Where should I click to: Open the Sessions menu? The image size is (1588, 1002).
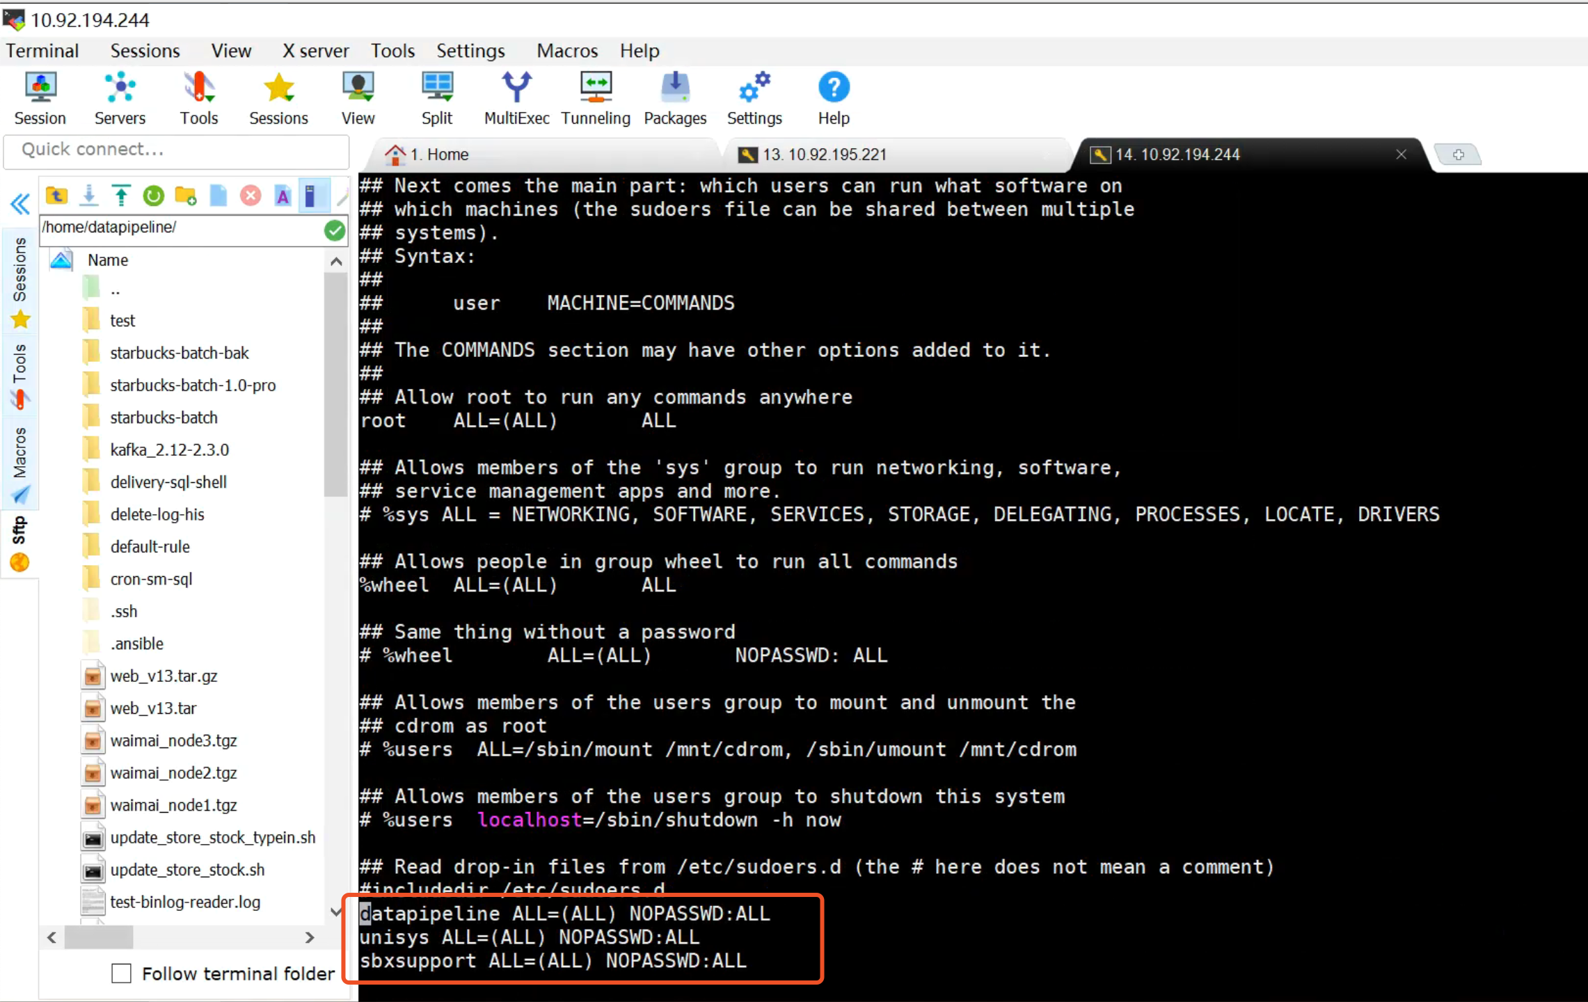tap(144, 49)
